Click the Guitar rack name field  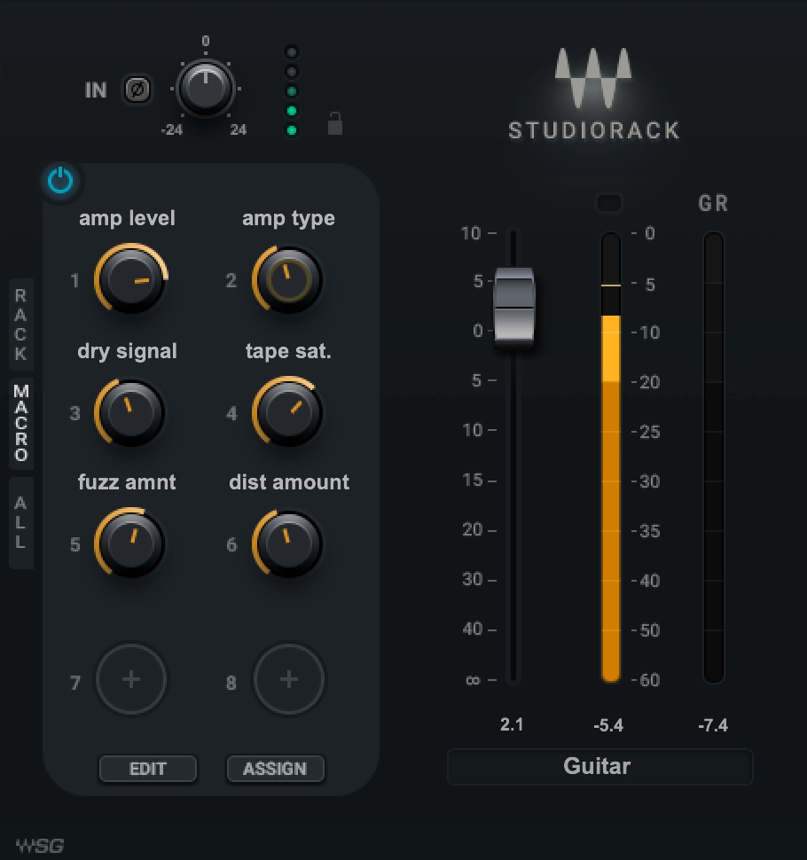tap(600, 767)
